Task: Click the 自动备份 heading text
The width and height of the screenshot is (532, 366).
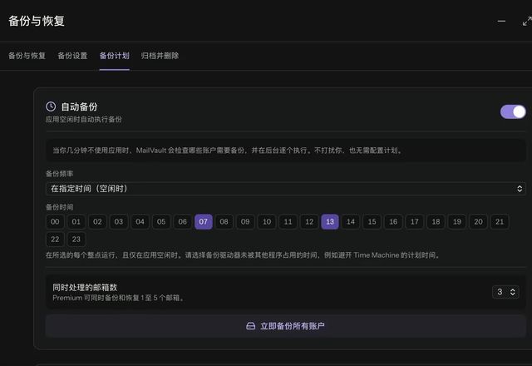Action: pos(79,107)
